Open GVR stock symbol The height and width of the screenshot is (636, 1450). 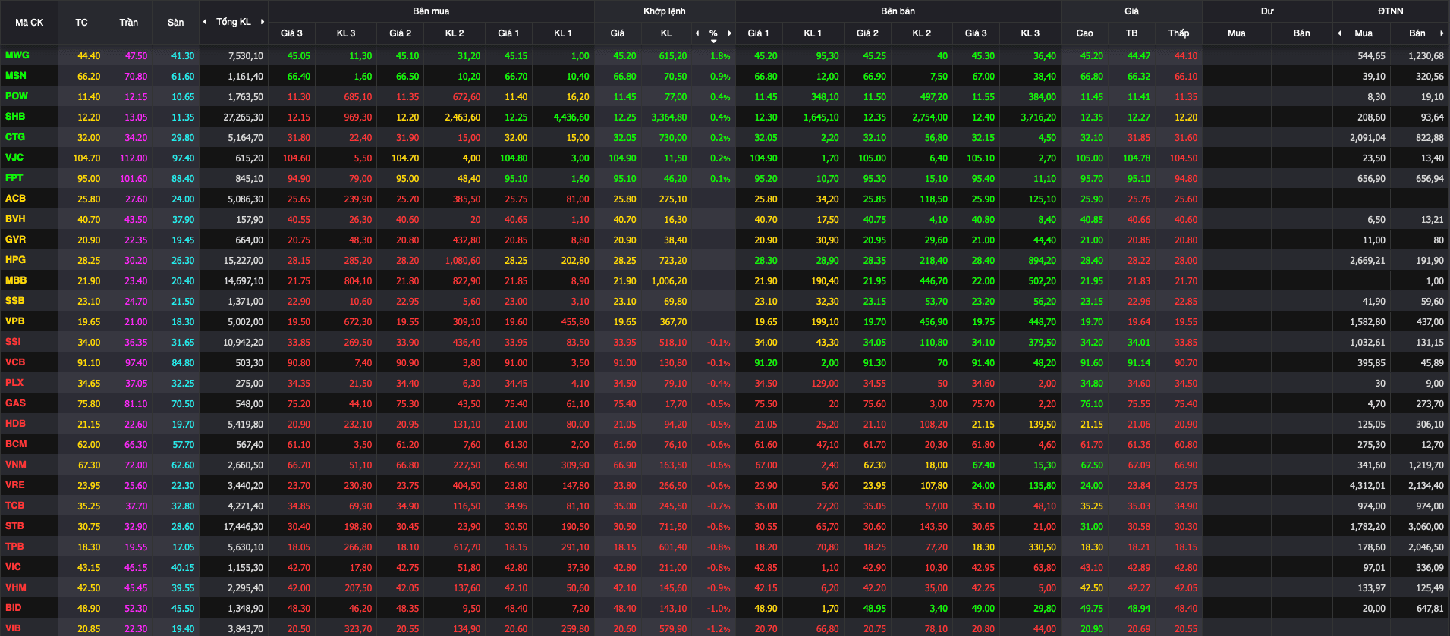tap(15, 240)
